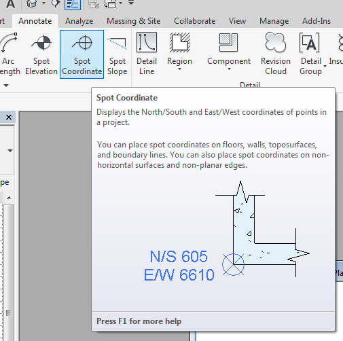This screenshot has width=343, height=341.
Task: Click the 'N/S 605' label in tooltip
Action: tap(179, 257)
